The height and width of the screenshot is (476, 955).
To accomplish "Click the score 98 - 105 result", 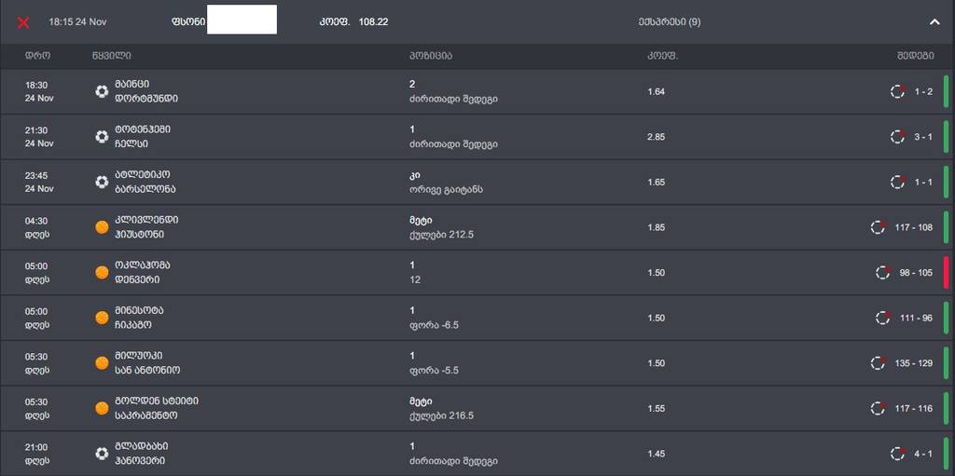I will pyautogui.click(x=916, y=273).
